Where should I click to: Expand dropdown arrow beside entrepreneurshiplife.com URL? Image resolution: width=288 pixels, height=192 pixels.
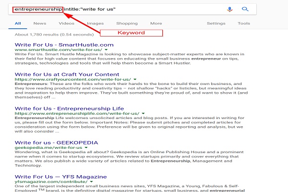143,114
